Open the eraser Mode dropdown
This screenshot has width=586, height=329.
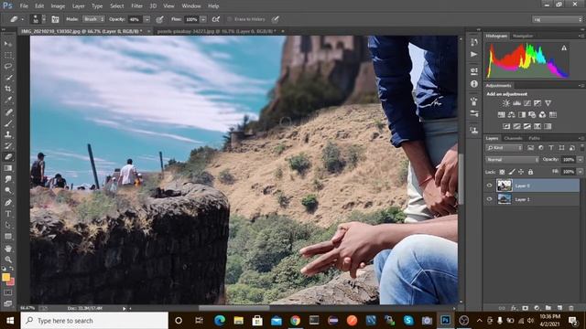tap(93, 19)
